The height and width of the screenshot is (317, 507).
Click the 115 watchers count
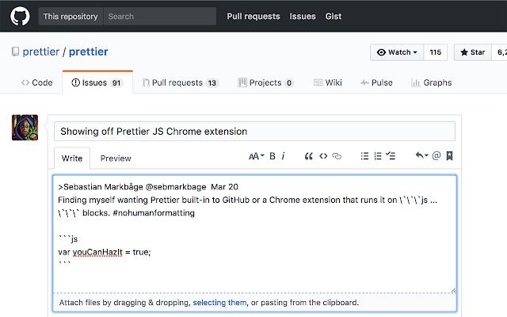[x=436, y=52]
